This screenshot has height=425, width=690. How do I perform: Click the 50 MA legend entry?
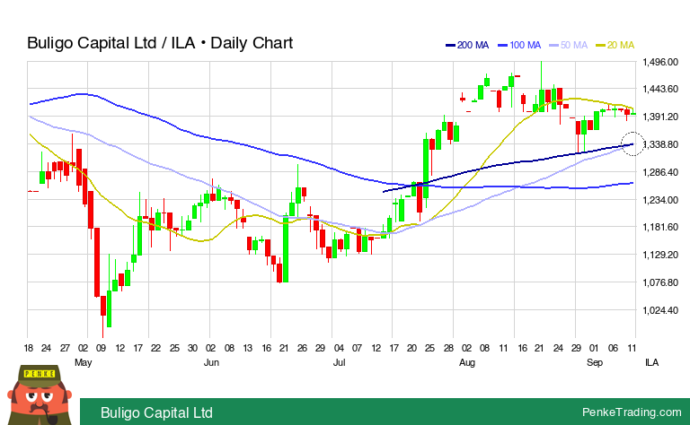click(568, 45)
